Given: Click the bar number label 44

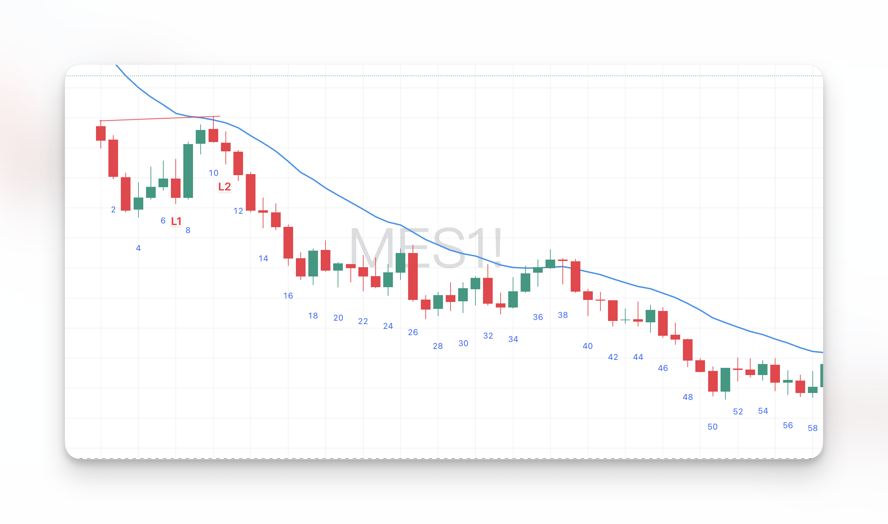Looking at the screenshot, I should coord(638,357).
